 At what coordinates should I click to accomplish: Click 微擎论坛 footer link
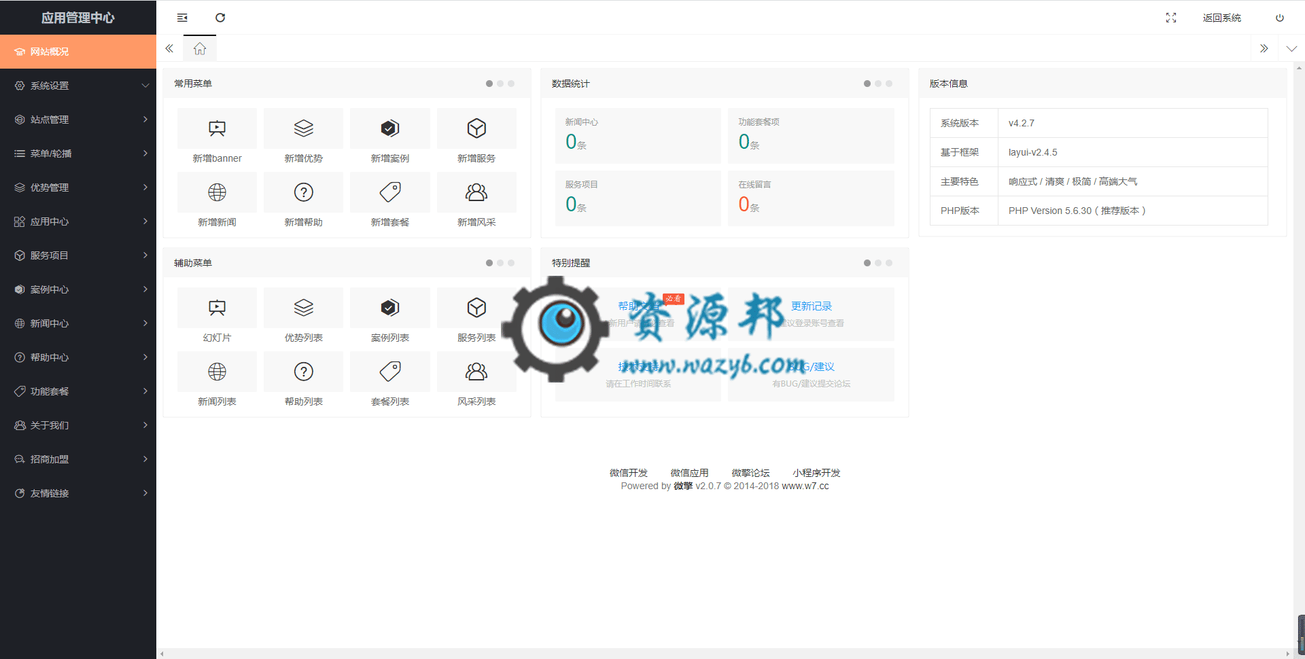tap(750, 473)
